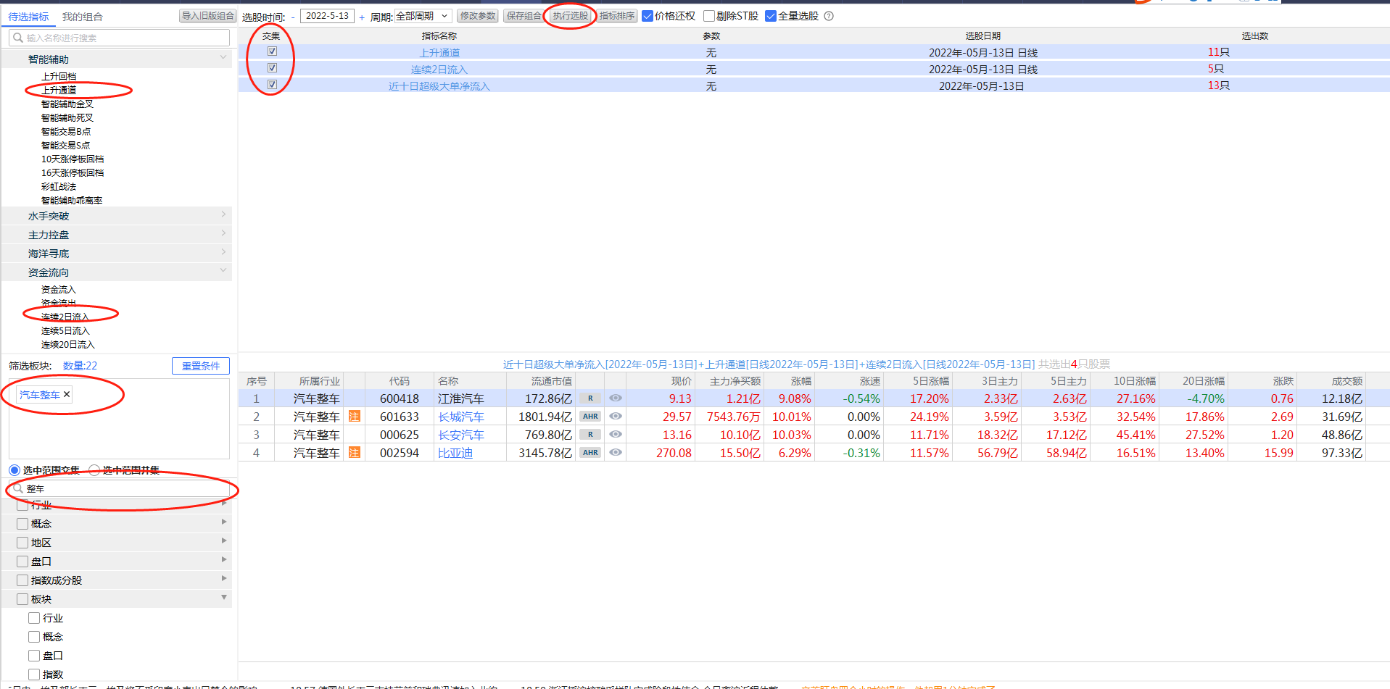Click the help question-mark icon beside 全量选股
The image size is (1390, 689).
click(x=829, y=16)
